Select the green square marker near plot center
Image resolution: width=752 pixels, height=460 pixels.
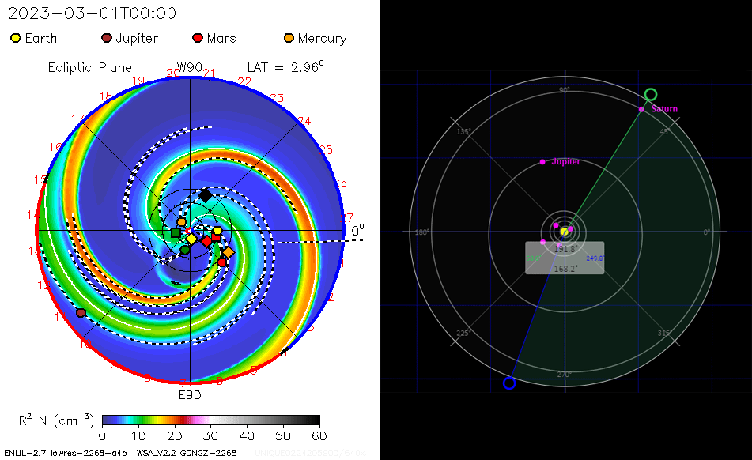(x=176, y=232)
